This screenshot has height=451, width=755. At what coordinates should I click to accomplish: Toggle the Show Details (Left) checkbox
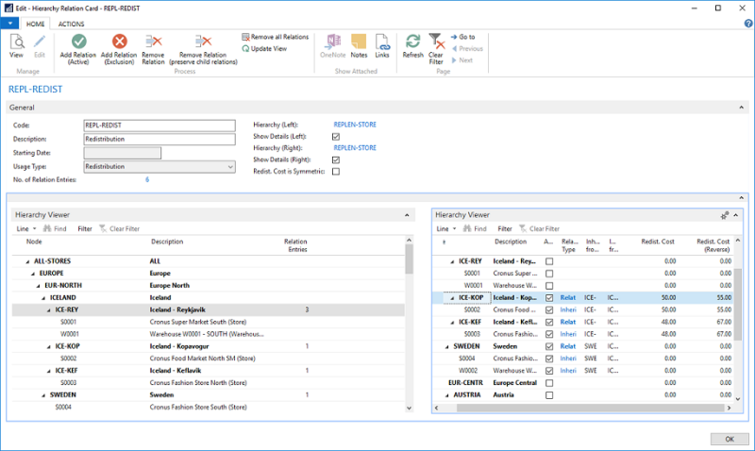click(x=336, y=136)
